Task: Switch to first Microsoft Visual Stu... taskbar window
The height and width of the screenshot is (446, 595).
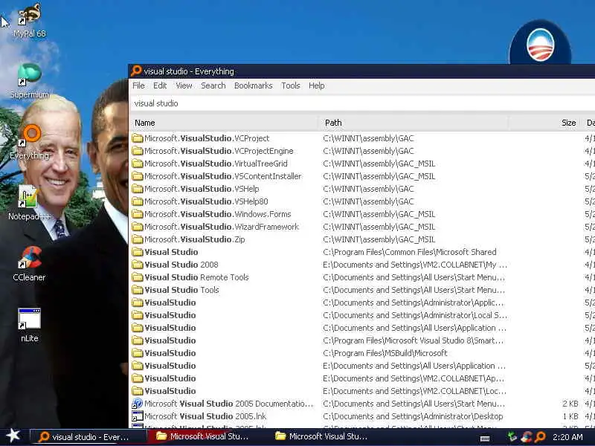Action: [x=207, y=436]
